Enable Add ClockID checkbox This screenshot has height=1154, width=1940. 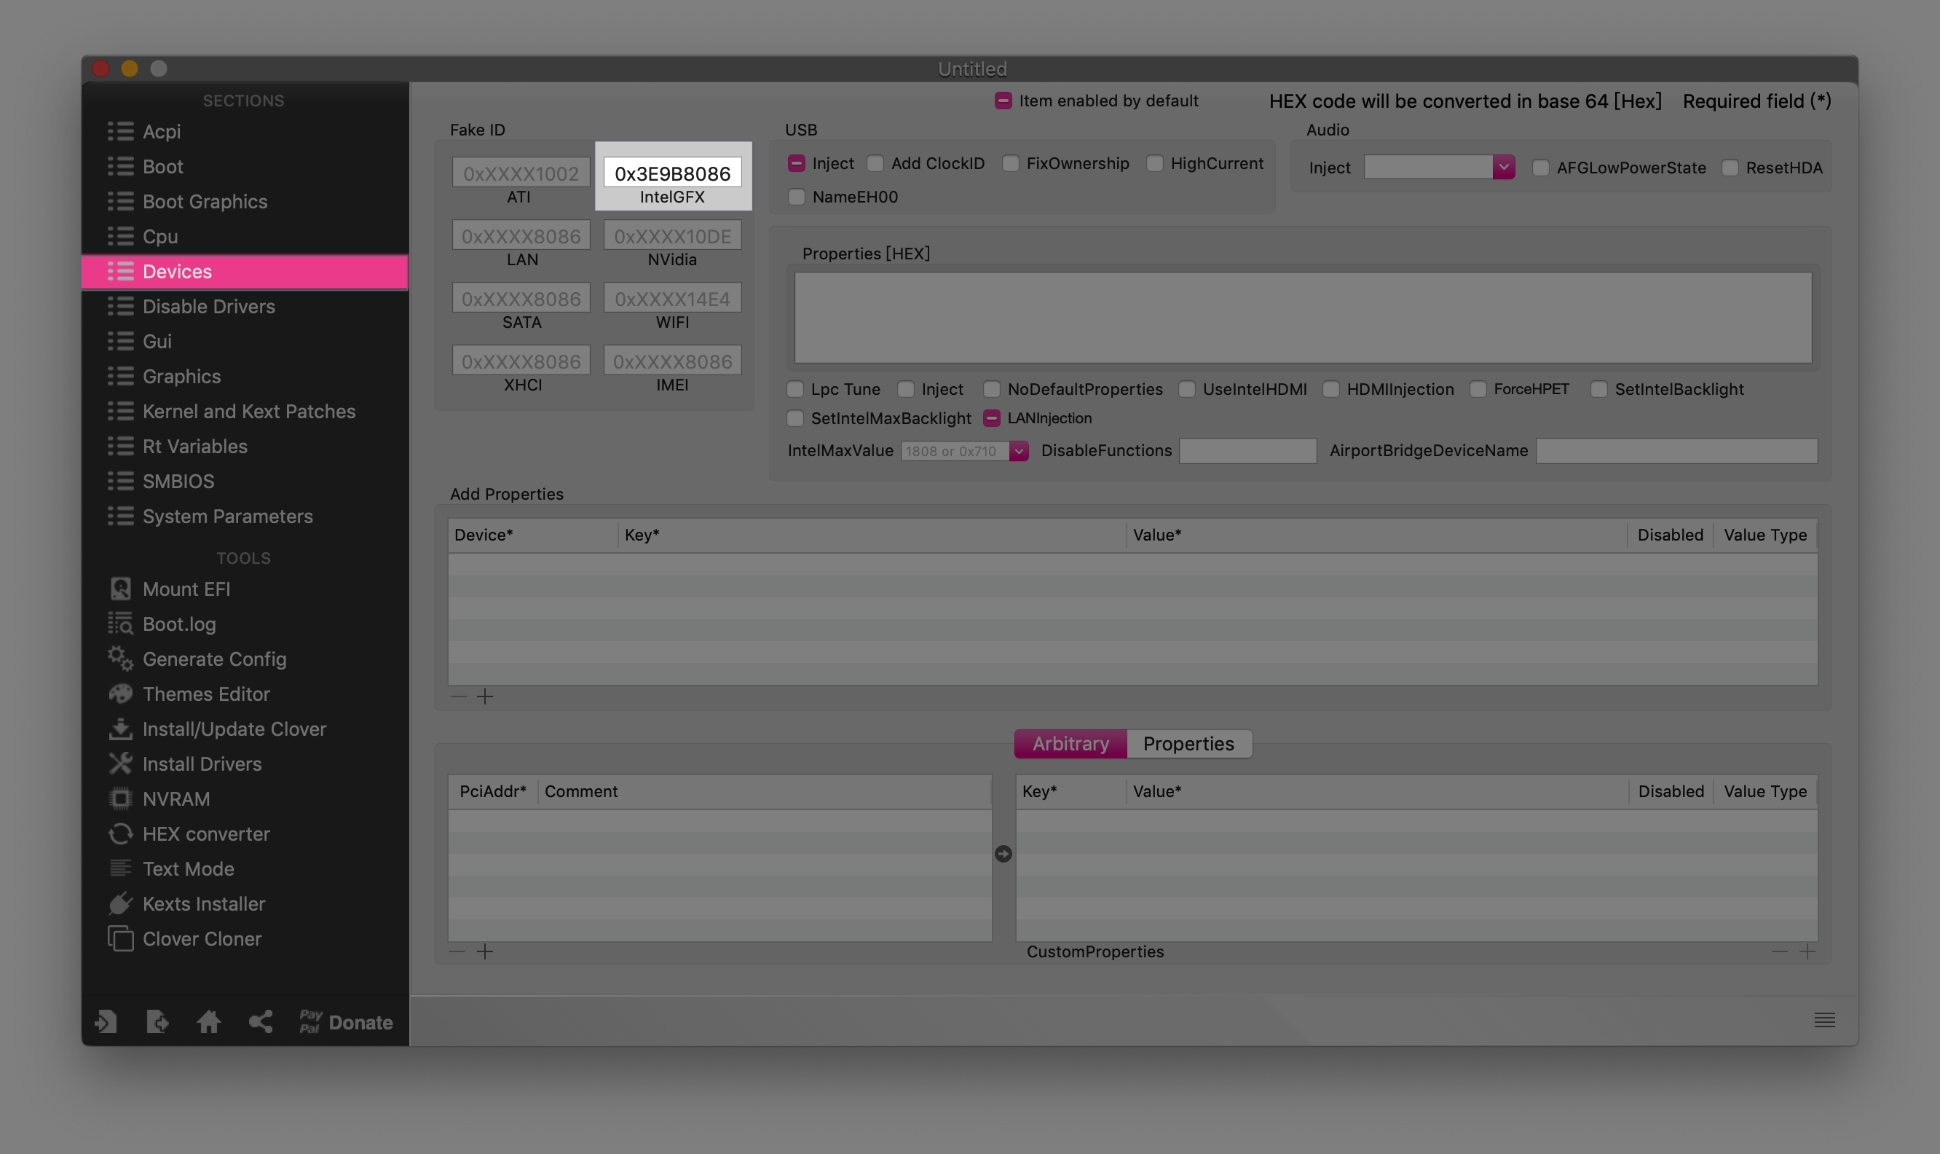click(x=875, y=163)
